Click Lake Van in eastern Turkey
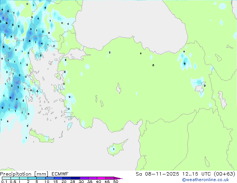Screen dimensions: 237x183 click(x=200, y=88)
